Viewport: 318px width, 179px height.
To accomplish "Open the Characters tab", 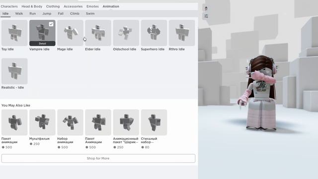I will [x=9, y=6].
